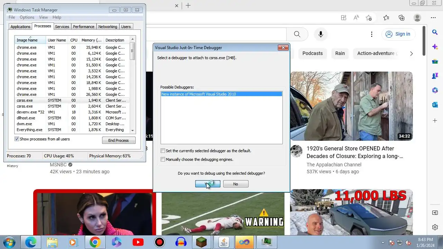Open The Appalachian Channel link
This screenshot has height=249, width=443.
pos(334,165)
